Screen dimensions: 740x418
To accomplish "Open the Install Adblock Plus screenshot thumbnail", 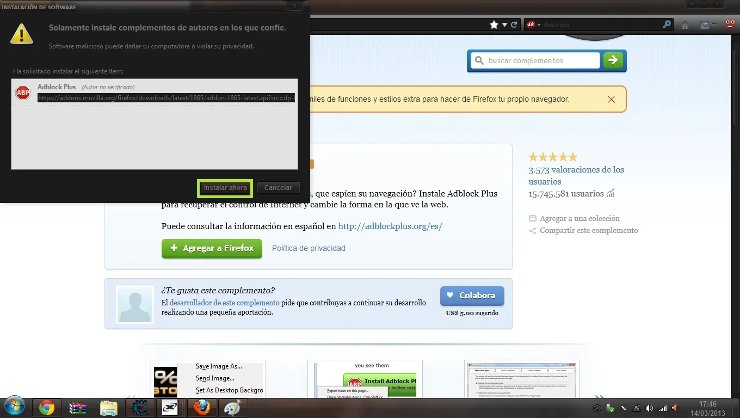I will pyautogui.click(x=365, y=378).
